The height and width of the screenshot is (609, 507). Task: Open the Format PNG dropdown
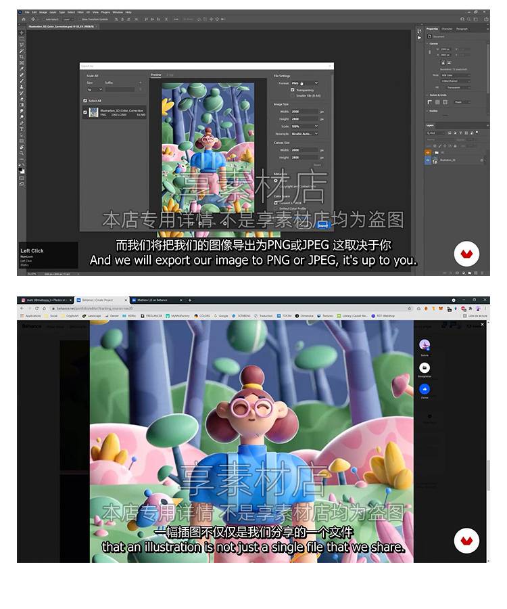click(x=304, y=83)
